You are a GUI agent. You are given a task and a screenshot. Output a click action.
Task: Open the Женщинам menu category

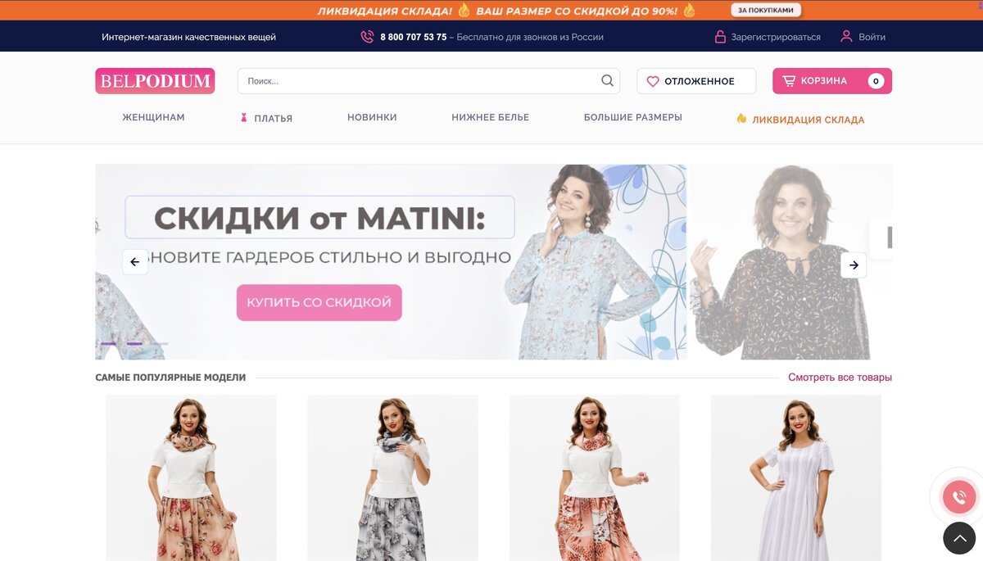tap(153, 117)
